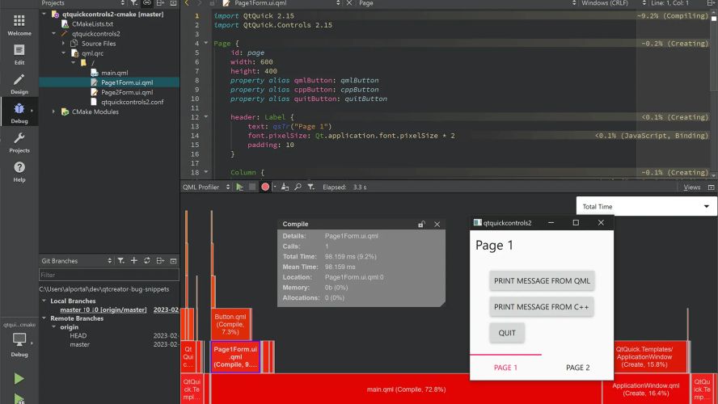Discard profiler data

285,187
